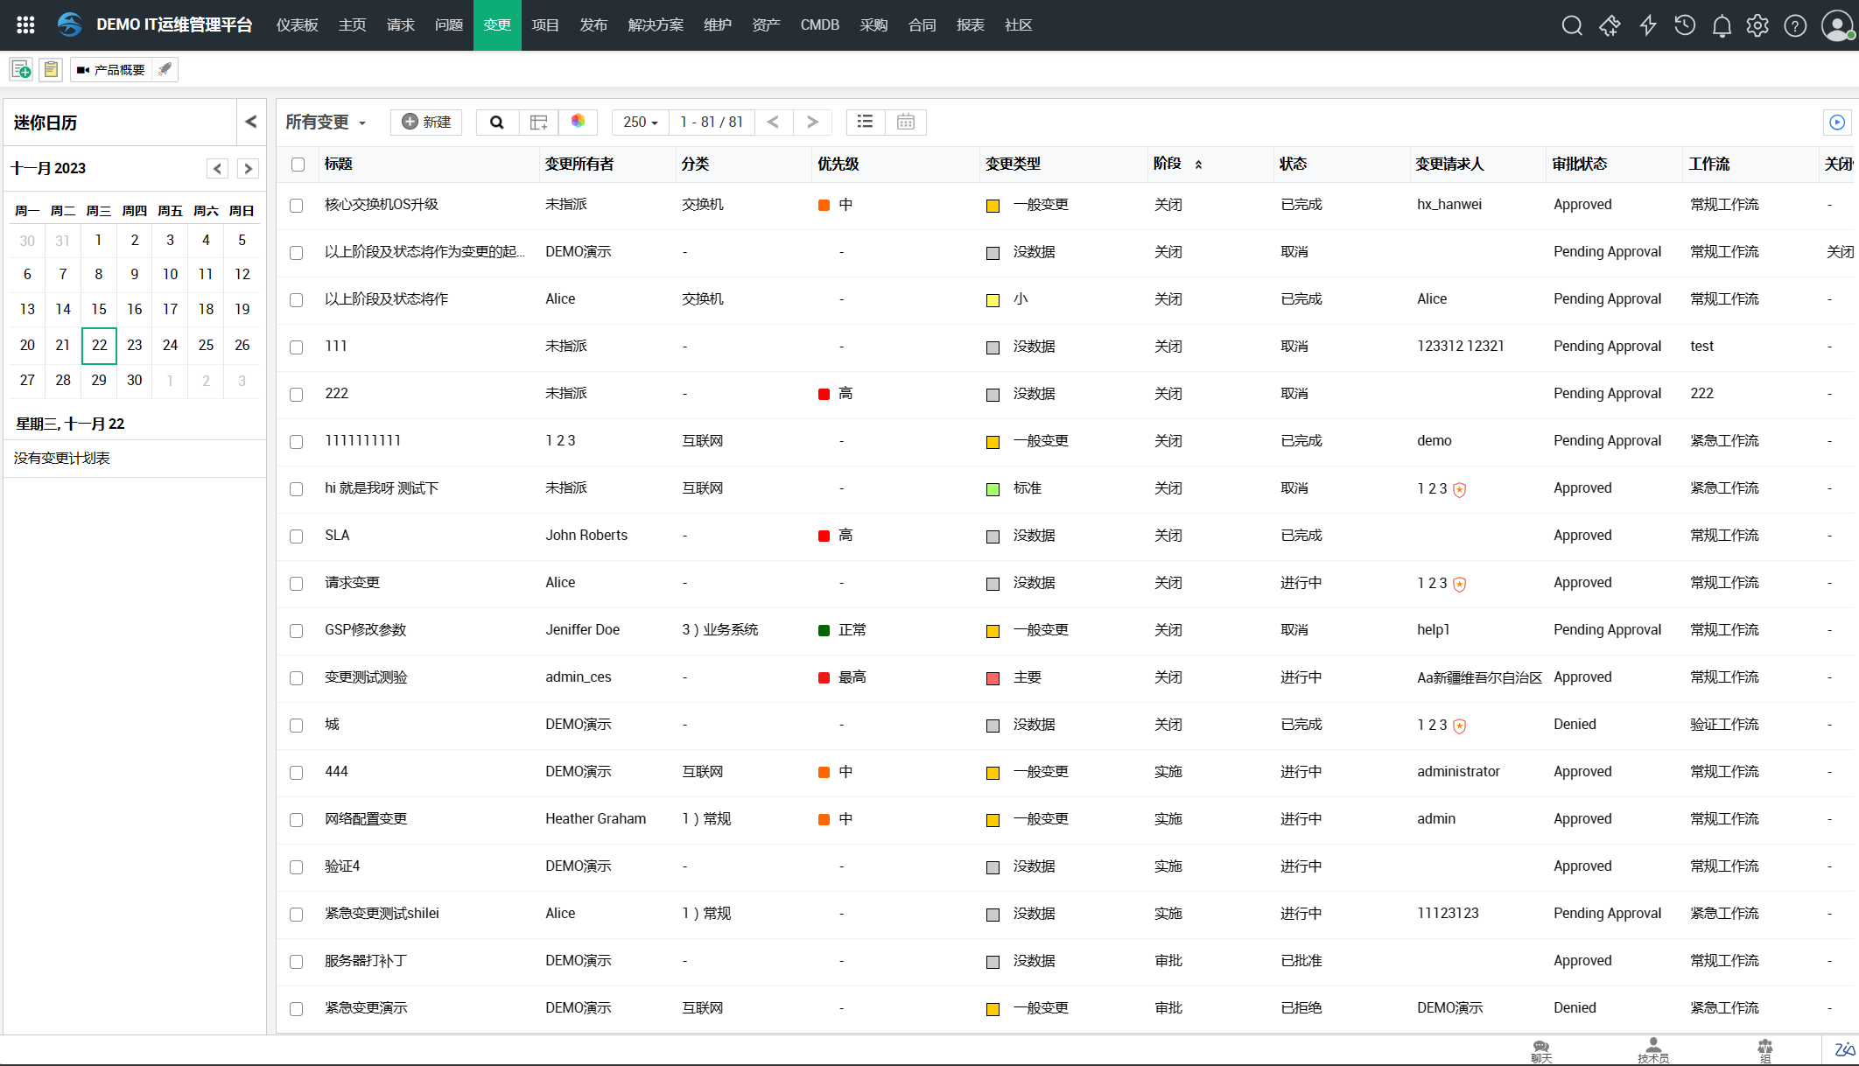Viewport: 1859px width, 1066px height.
Task: Click the 新建 button
Action: pyautogui.click(x=426, y=122)
